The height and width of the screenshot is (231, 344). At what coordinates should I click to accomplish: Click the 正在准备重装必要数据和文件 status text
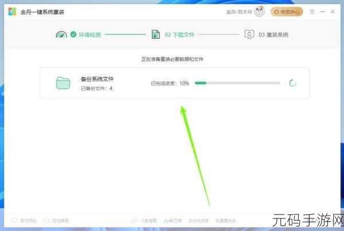click(x=172, y=59)
